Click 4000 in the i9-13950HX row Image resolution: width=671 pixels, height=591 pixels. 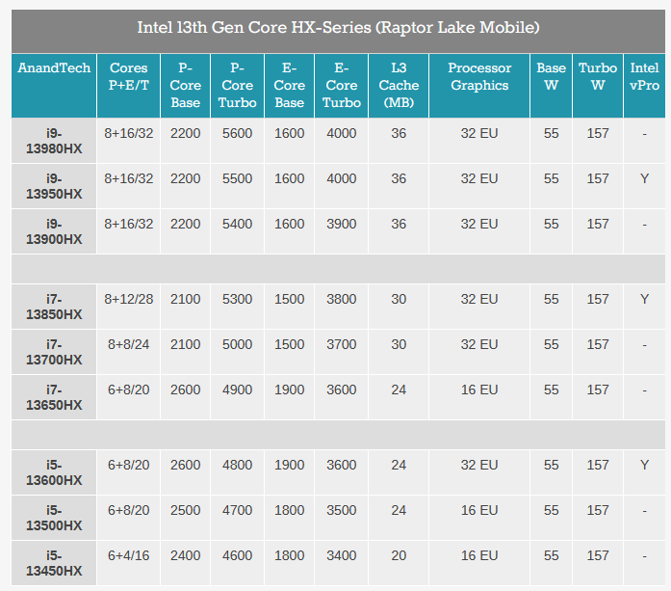click(x=341, y=178)
